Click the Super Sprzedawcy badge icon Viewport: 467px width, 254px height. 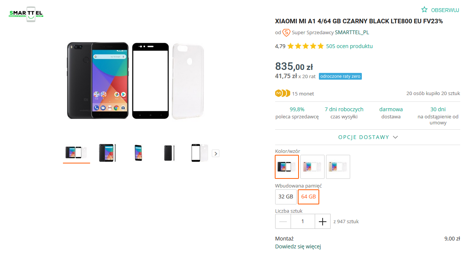tap(286, 33)
